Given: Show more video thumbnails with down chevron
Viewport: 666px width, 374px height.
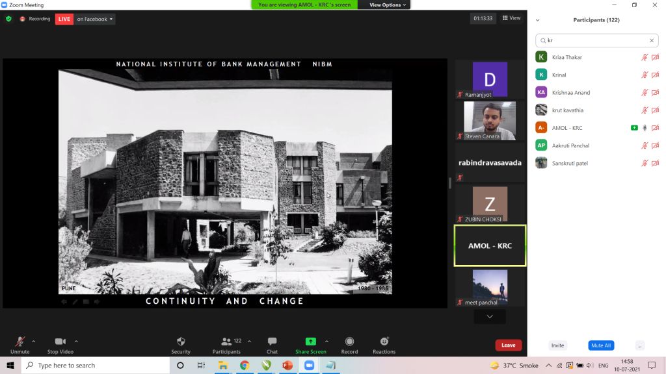Looking at the screenshot, I should click(490, 316).
